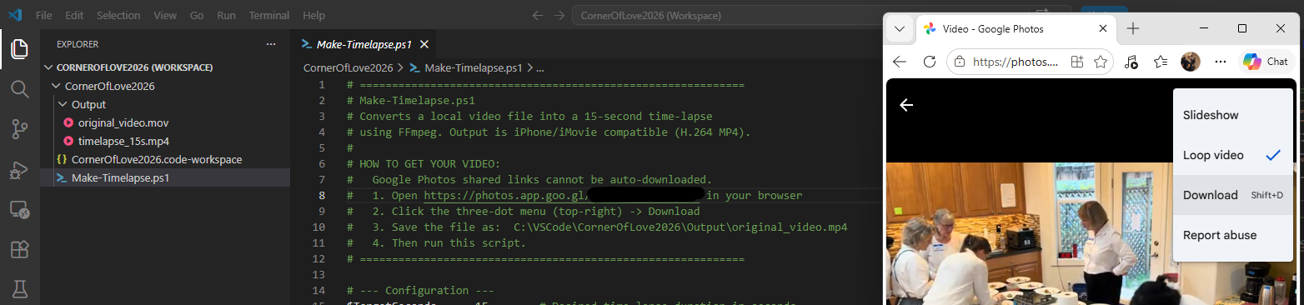
Task: Open the photos.app.goo.gl link on line 8
Action: [x=563, y=196]
